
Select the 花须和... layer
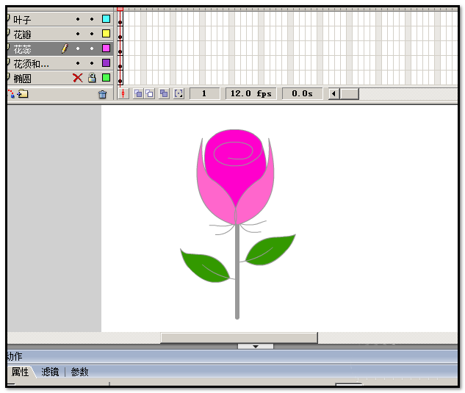click(60, 63)
